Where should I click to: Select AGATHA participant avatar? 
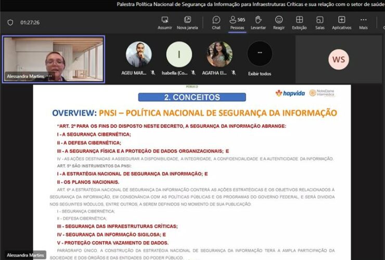220,55
